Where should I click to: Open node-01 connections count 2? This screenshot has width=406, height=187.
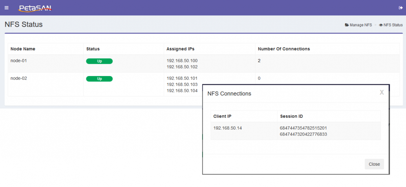point(259,61)
